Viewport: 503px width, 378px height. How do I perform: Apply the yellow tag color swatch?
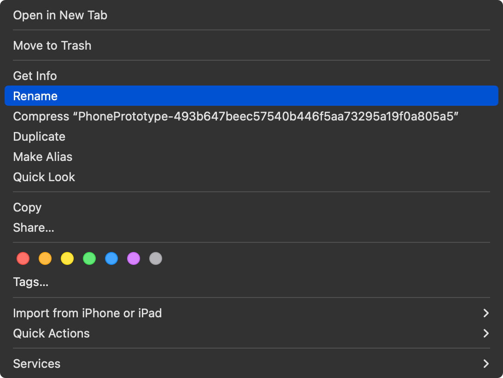click(67, 258)
